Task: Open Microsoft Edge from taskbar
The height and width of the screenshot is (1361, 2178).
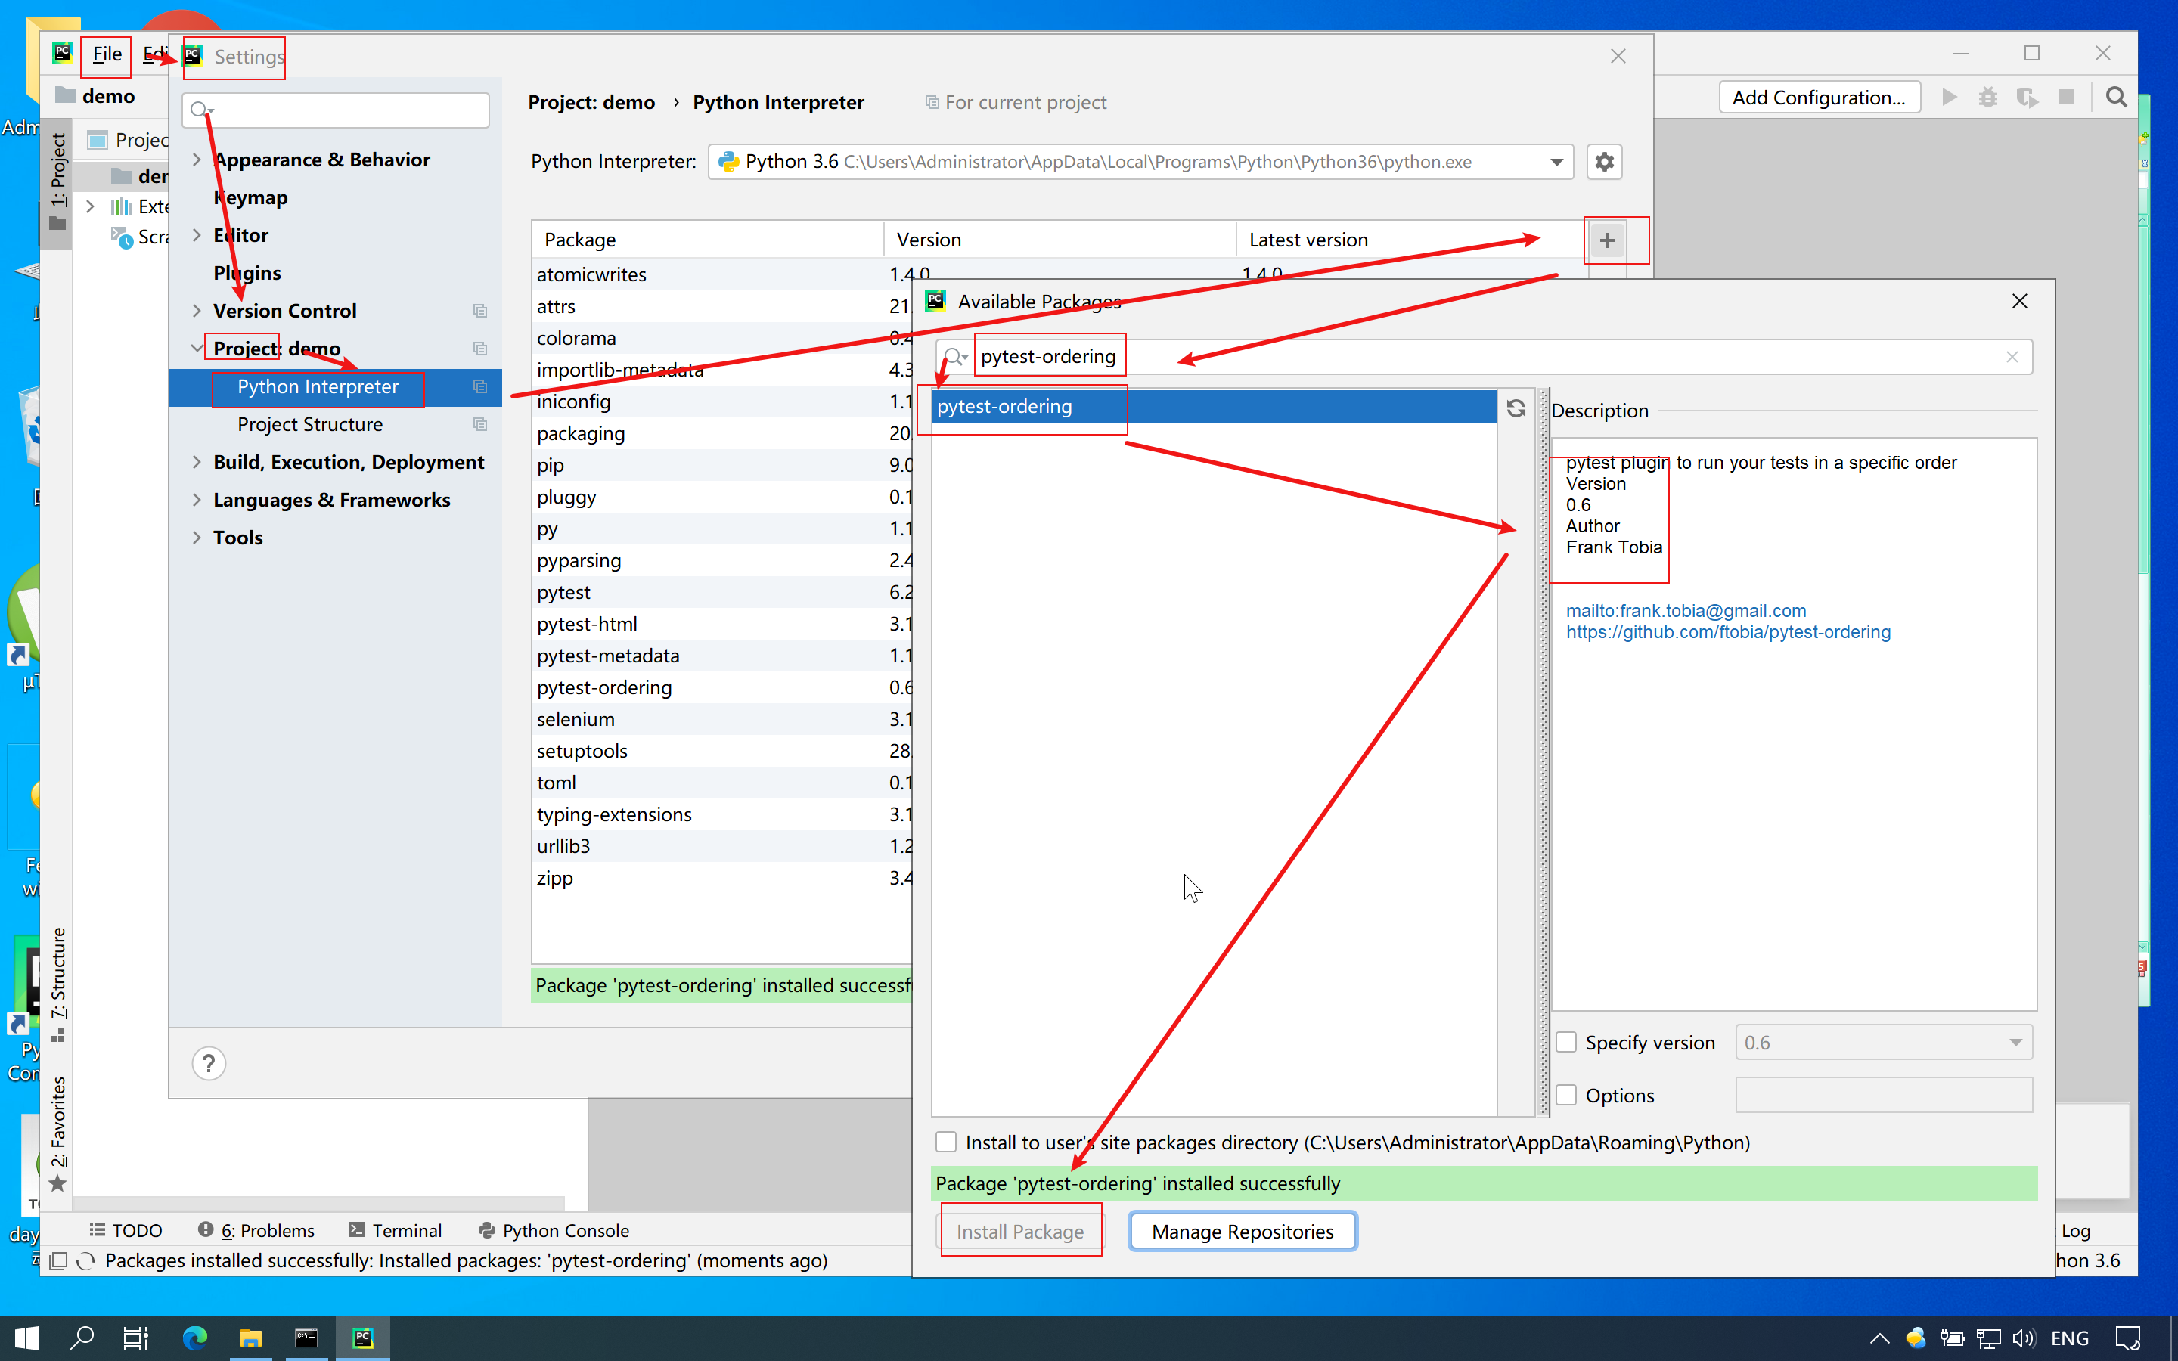Action: [194, 1338]
